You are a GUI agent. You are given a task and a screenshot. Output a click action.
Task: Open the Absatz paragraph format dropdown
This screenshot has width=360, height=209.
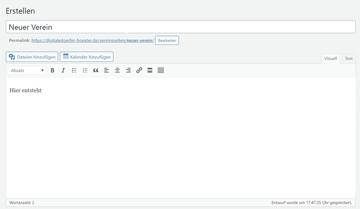(x=27, y=70)
